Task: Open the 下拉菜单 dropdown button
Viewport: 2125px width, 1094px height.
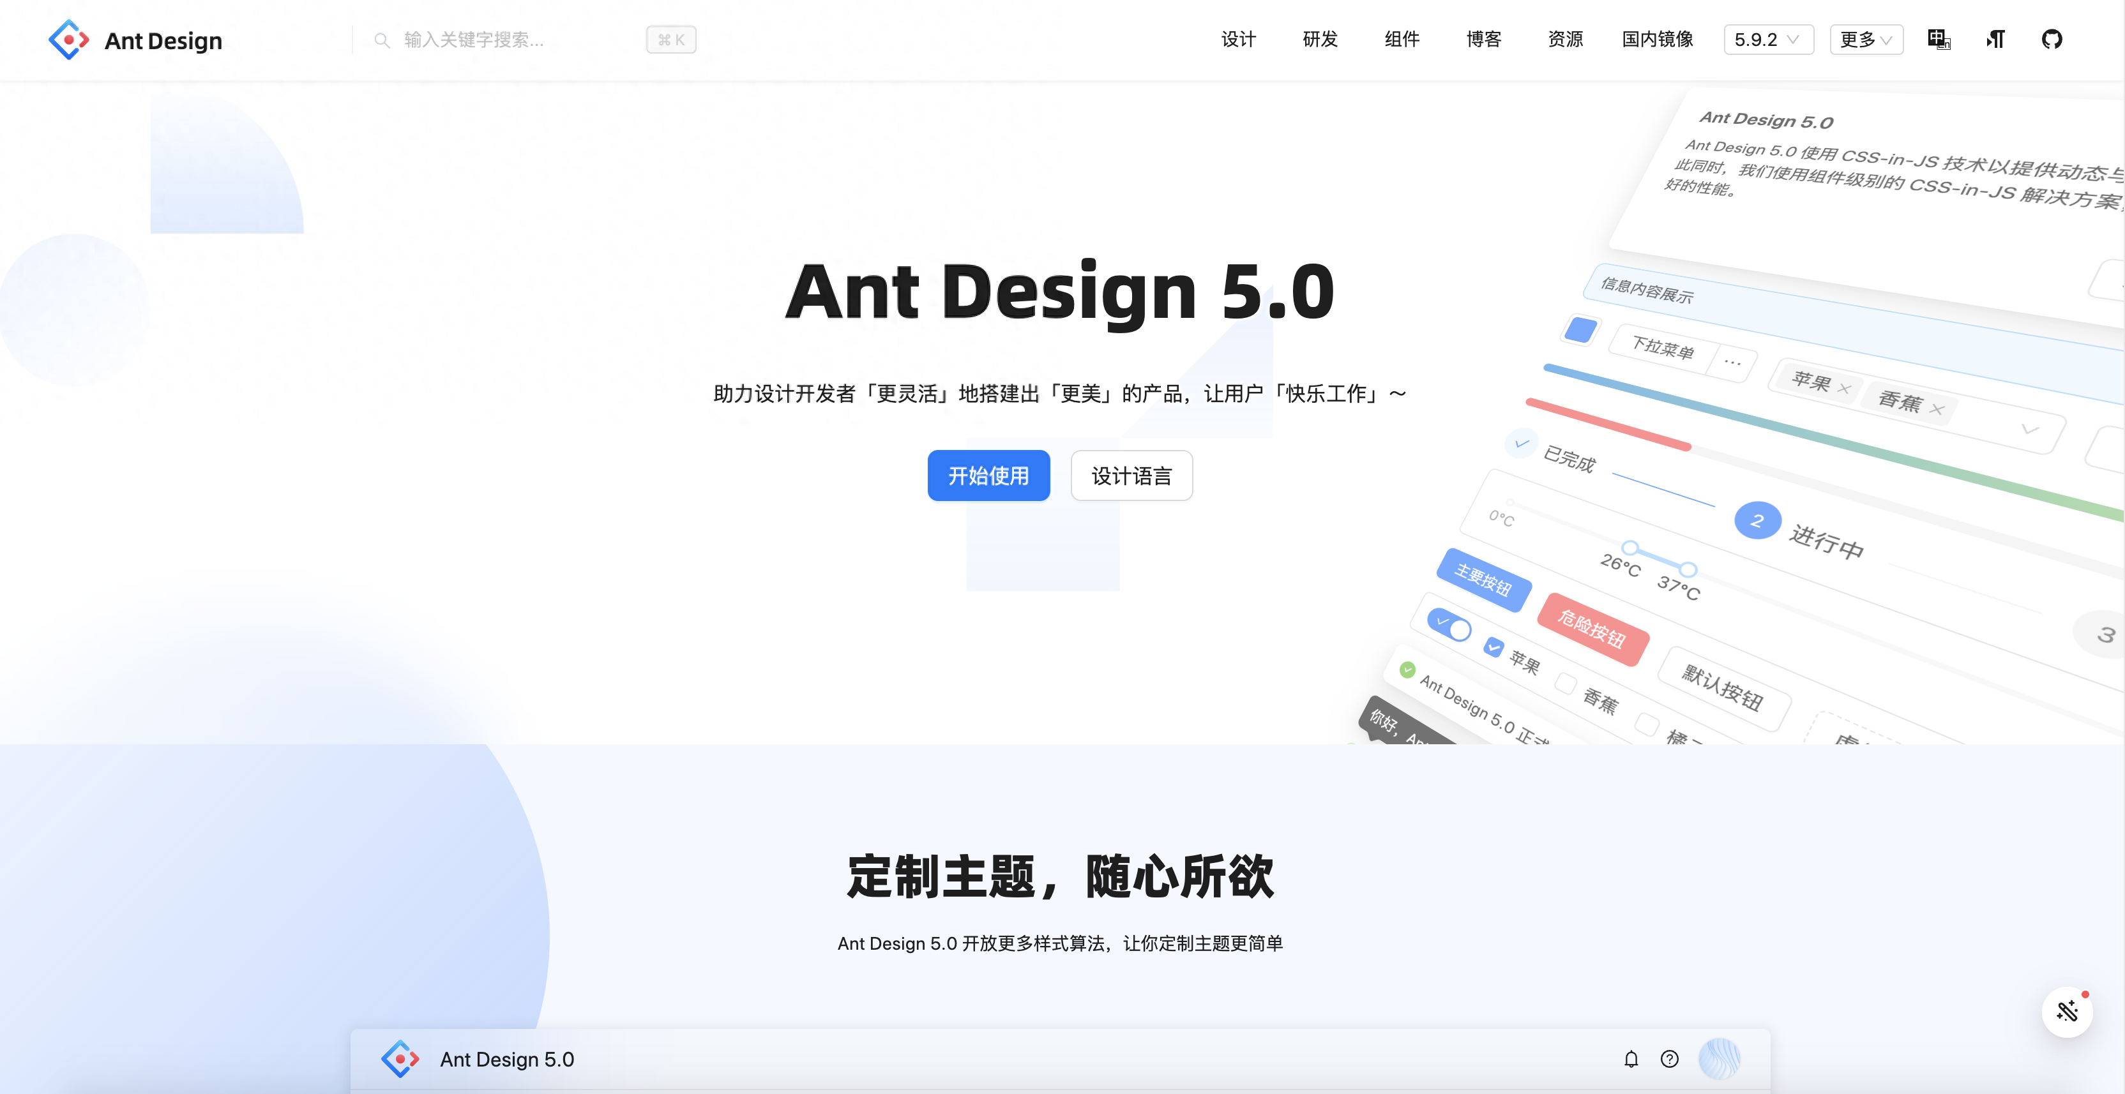Action: [x=1663, y=348]
